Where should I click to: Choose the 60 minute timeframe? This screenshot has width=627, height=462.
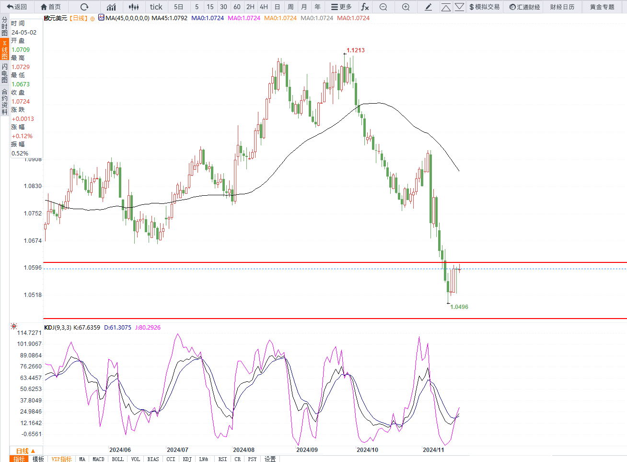coord(237,7)
